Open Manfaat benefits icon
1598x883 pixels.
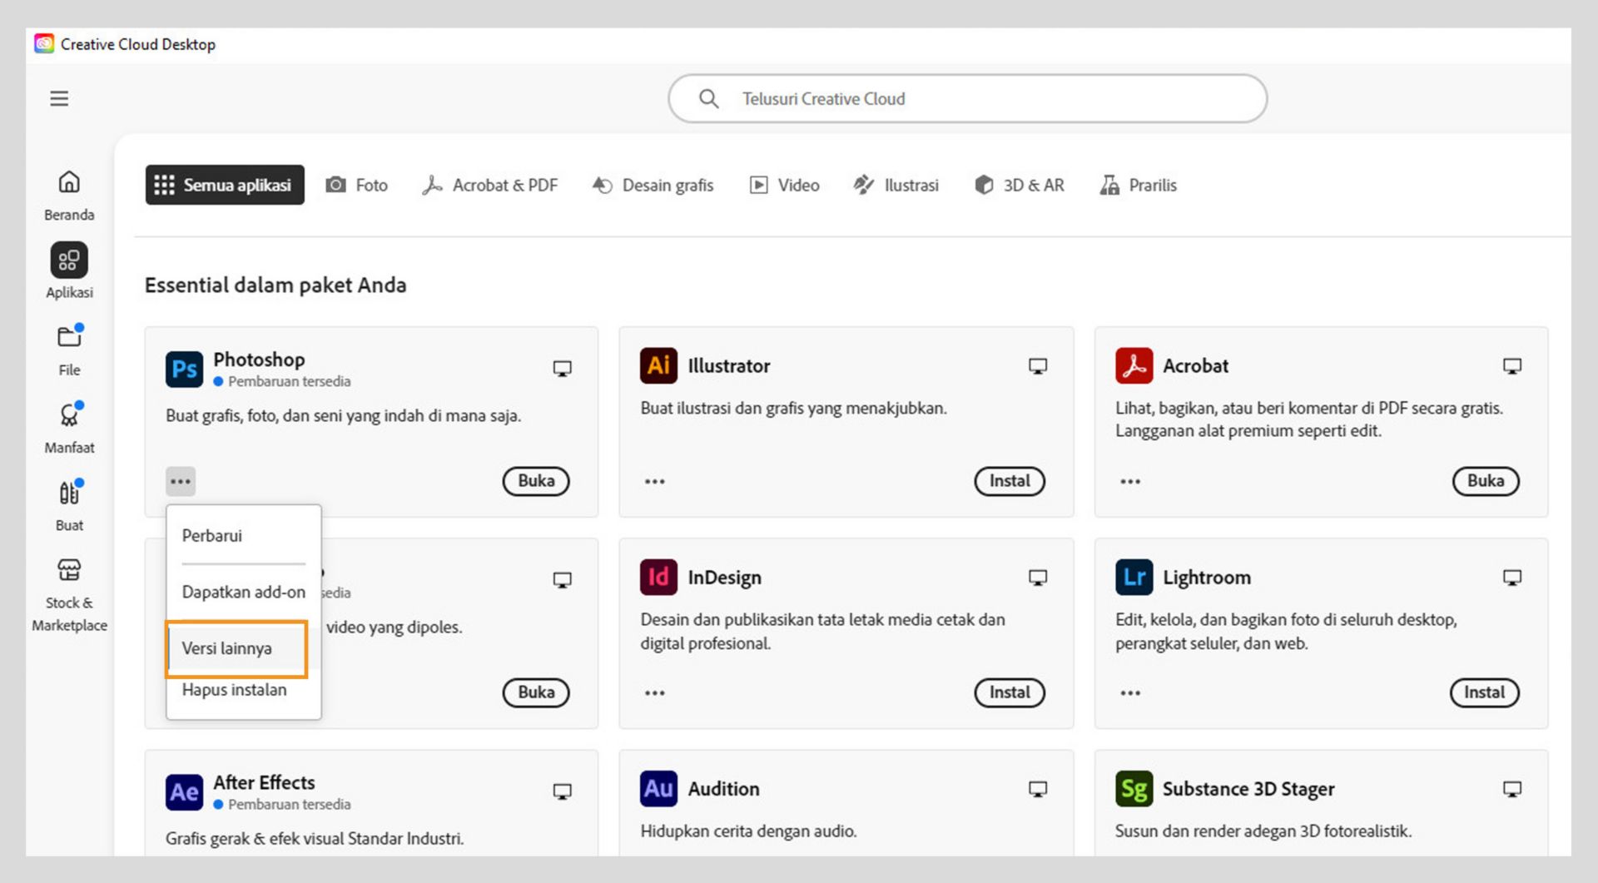(69, 415)
